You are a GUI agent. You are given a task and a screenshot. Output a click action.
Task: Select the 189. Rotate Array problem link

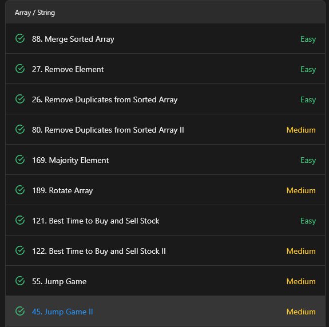coord(62,190)
